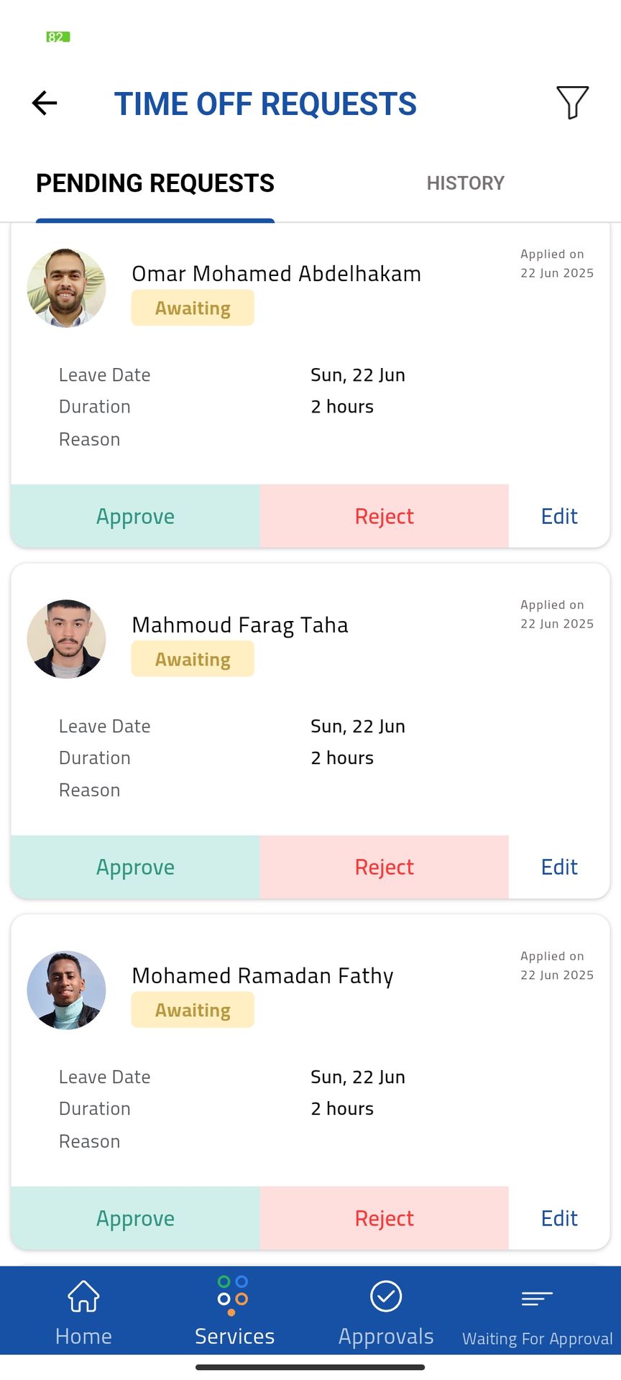
Task: Approve Mohamed Ramadan Fathy's request
Action: [135, 1218]
